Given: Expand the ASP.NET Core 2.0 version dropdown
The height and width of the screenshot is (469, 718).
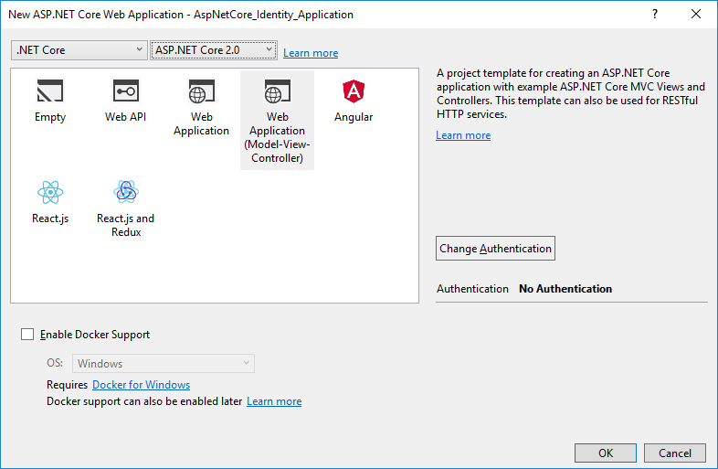Looking at the screenshot, I should [x=213, y=50].
